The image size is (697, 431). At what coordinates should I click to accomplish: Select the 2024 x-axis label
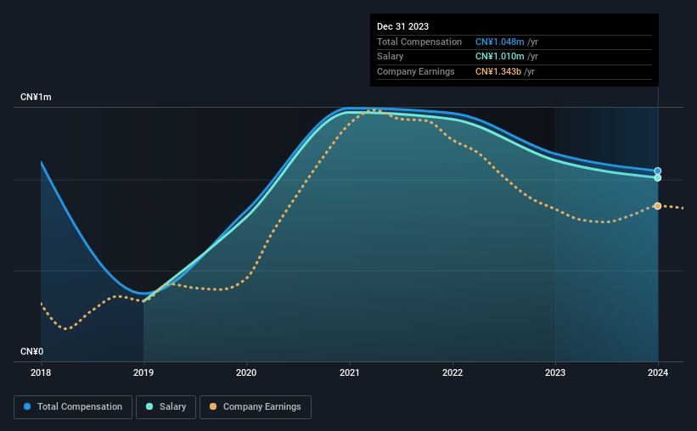coord(657,372)
